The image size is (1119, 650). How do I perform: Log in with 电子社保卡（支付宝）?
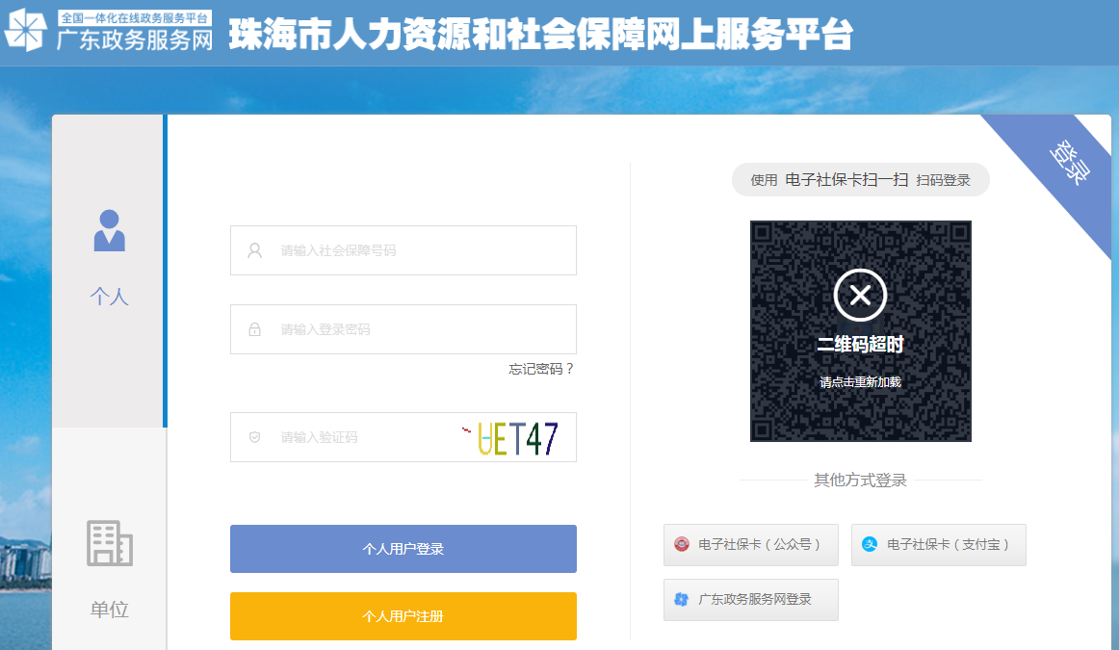(939, 545)
